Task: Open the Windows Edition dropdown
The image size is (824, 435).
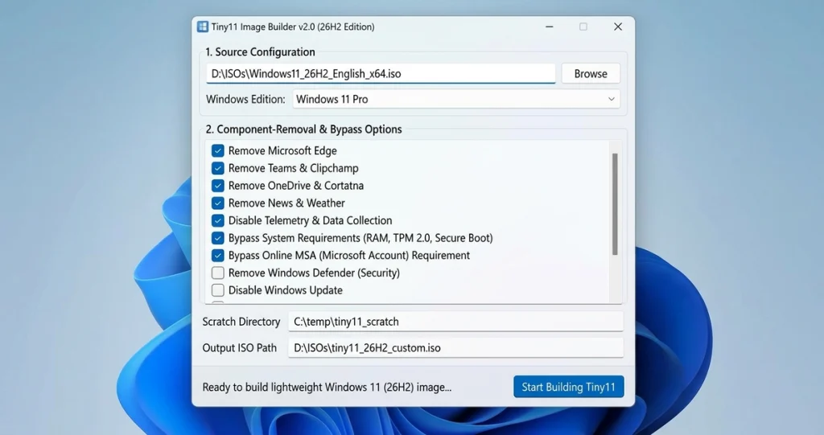Action: tap(455, 99)
